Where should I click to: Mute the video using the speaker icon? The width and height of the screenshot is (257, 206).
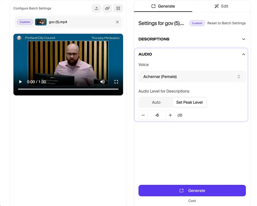click(103, 82)
